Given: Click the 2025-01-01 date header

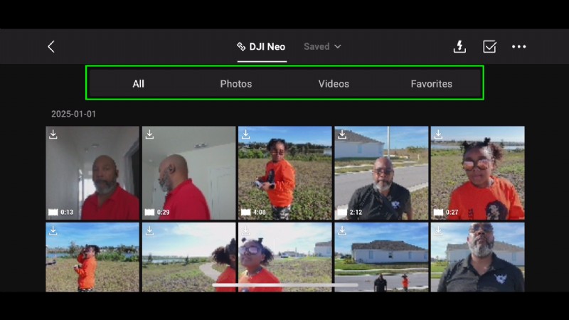Looking at the screenshot, I should click(x=74, y=114).
